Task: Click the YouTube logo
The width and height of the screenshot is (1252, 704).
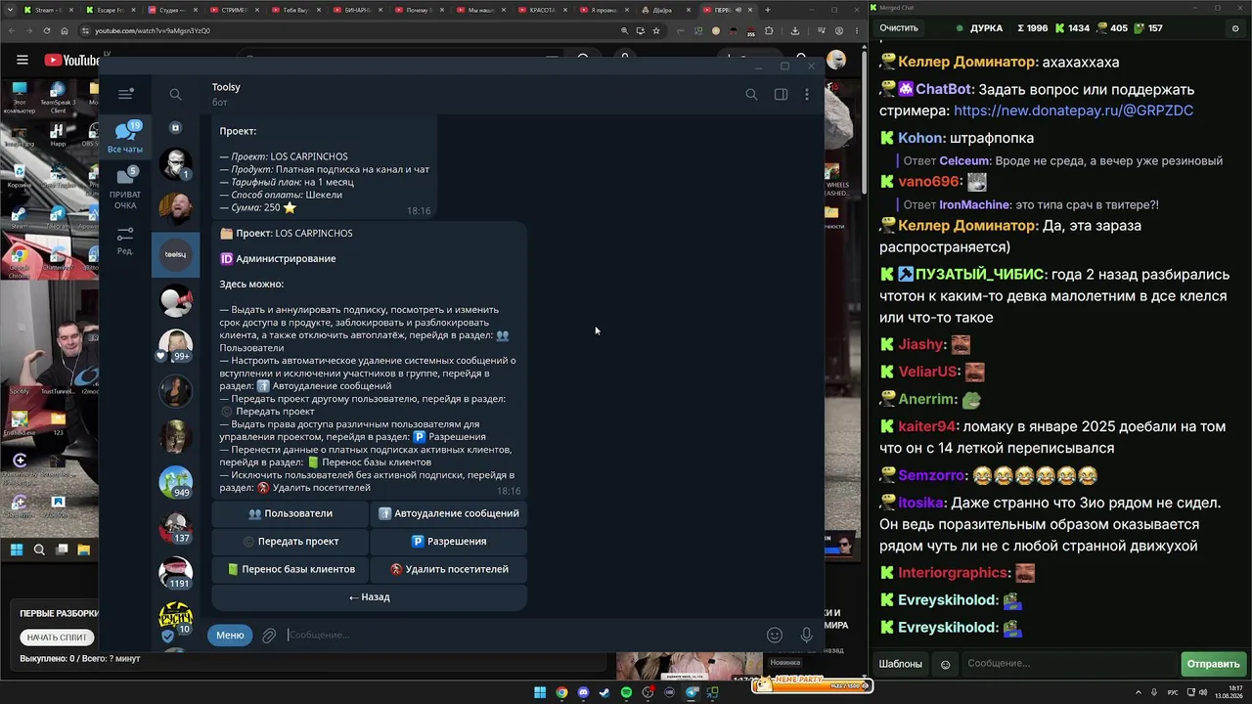Action: [72, 61]
